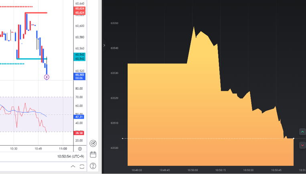
Task: Collapse the side panel with the left-edge arrow
Action: point(104,45)
